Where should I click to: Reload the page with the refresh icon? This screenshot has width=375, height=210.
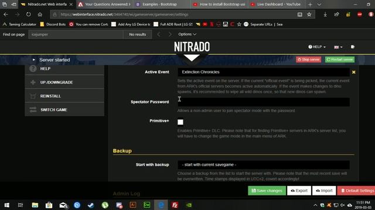29,15
